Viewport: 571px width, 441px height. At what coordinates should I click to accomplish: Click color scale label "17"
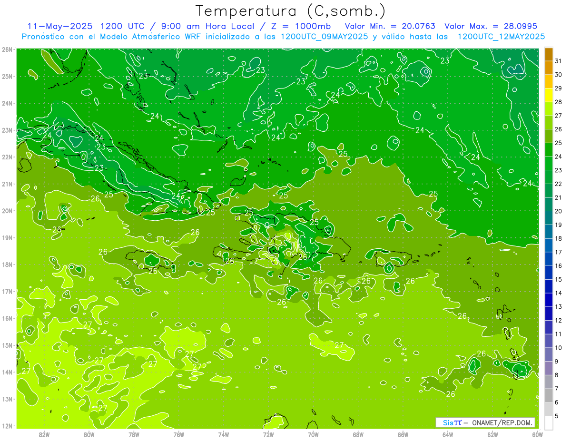tap(558, 252)
